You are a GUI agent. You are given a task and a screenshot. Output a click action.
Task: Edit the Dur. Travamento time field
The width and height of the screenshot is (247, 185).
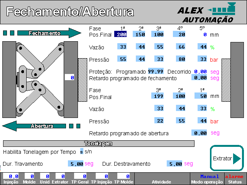[76, 164]
